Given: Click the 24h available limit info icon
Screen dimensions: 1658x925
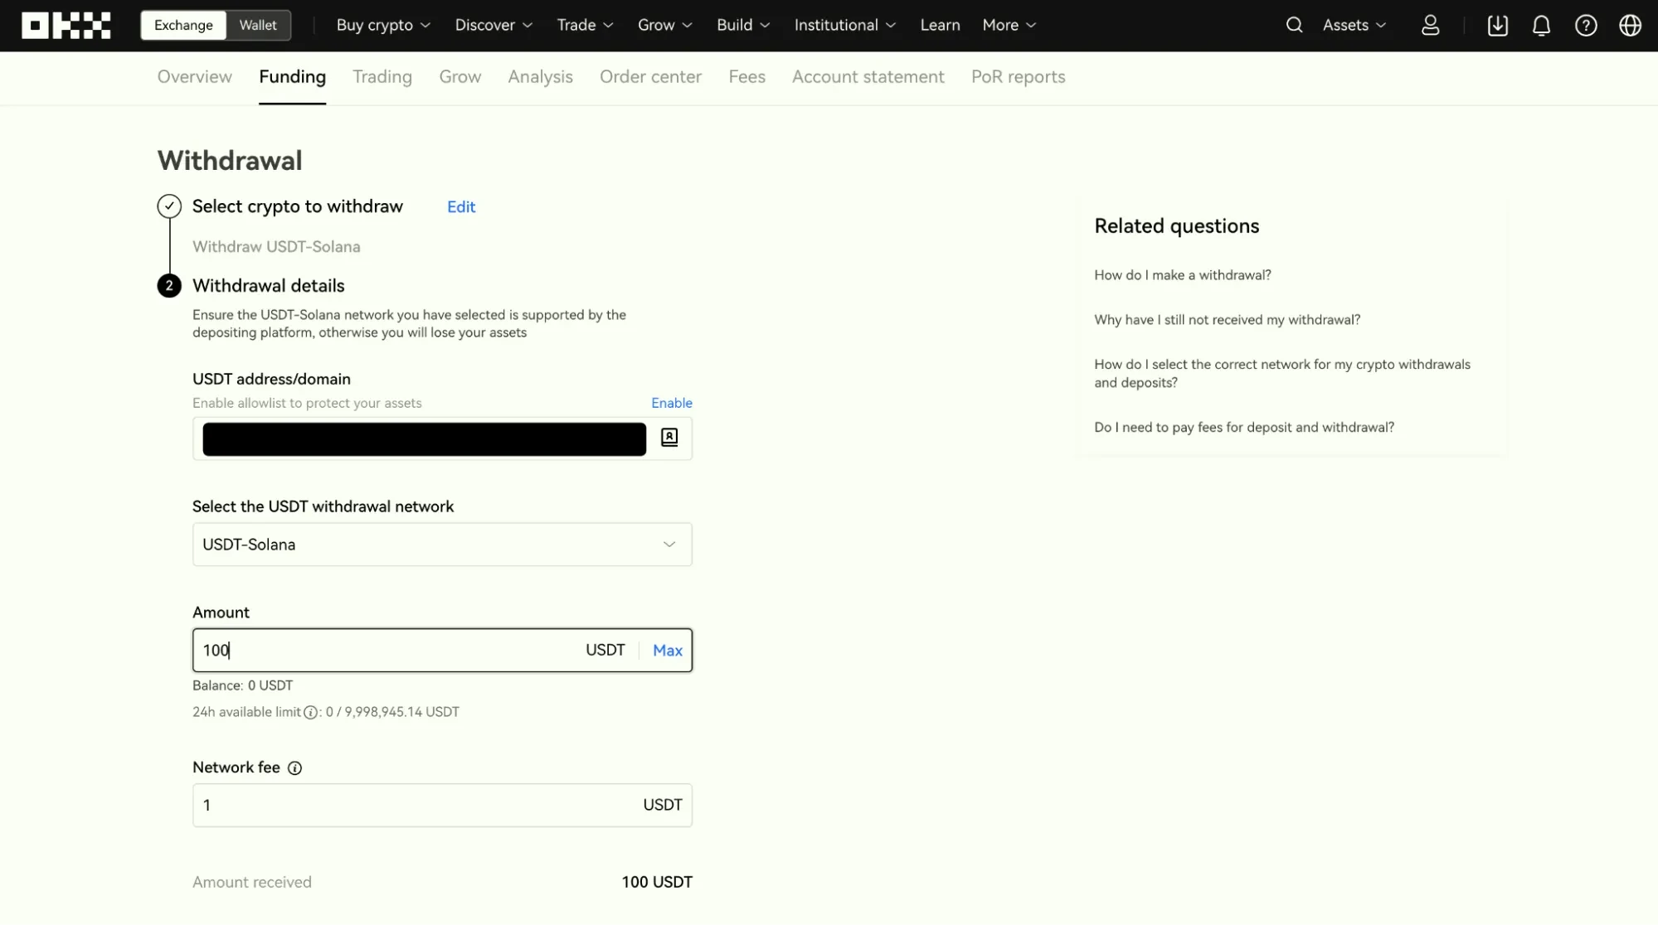Looking at the screenshot, I should (310, 713).
